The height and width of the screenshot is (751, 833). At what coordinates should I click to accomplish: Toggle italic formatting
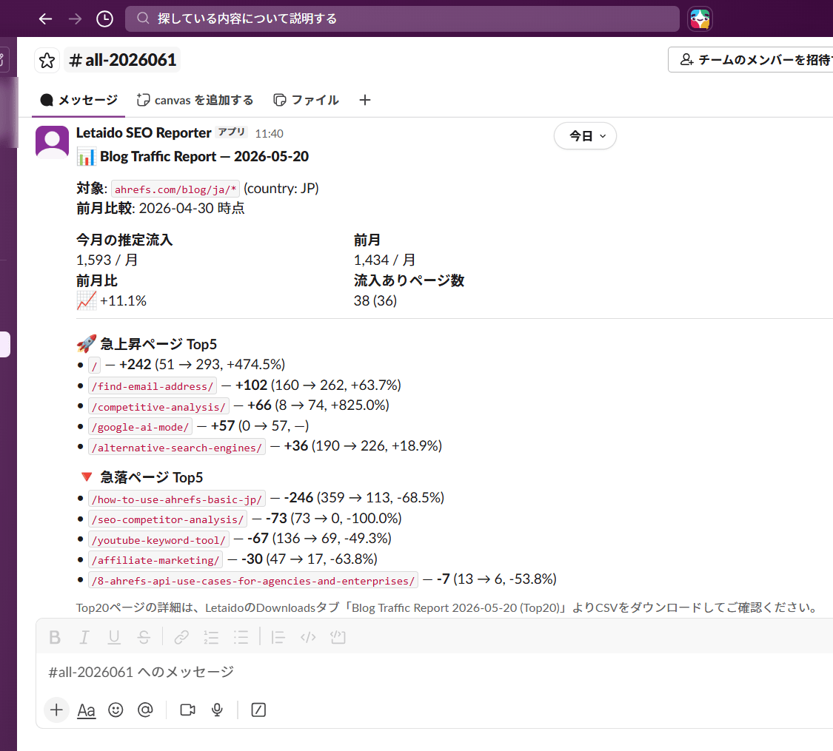[84, 637]
